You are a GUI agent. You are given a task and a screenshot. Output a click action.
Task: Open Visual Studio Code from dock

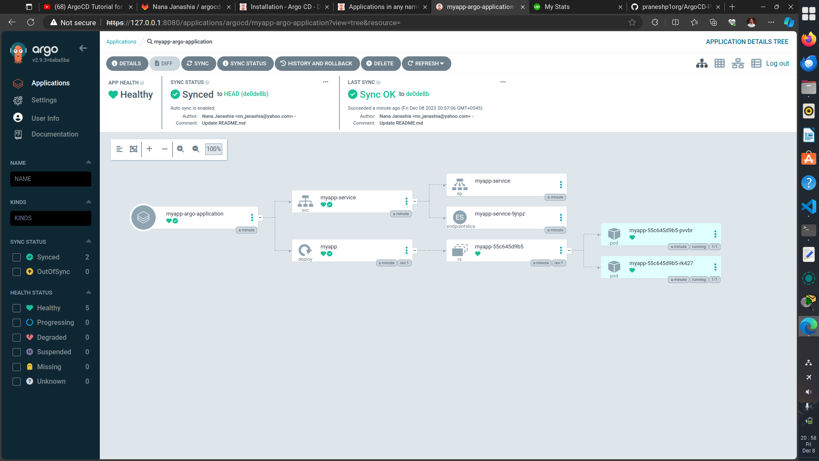point(808,207)
